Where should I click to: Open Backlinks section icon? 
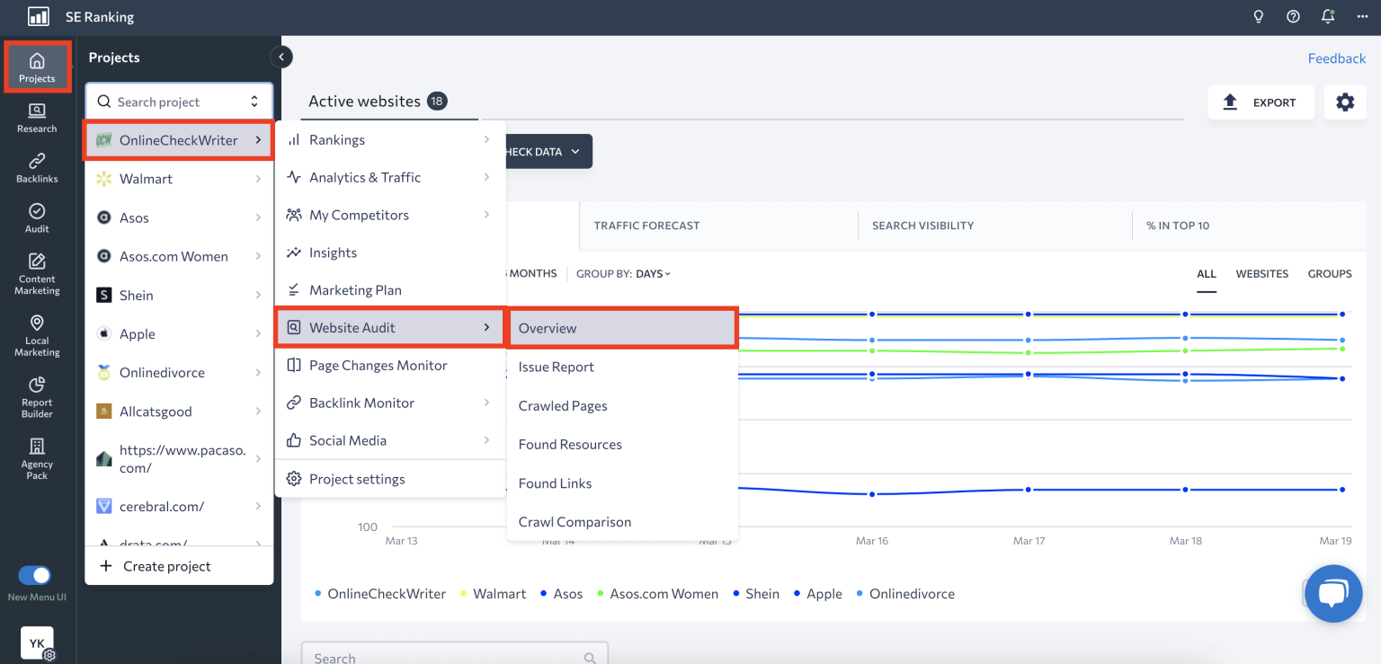(x=37, y=168)
